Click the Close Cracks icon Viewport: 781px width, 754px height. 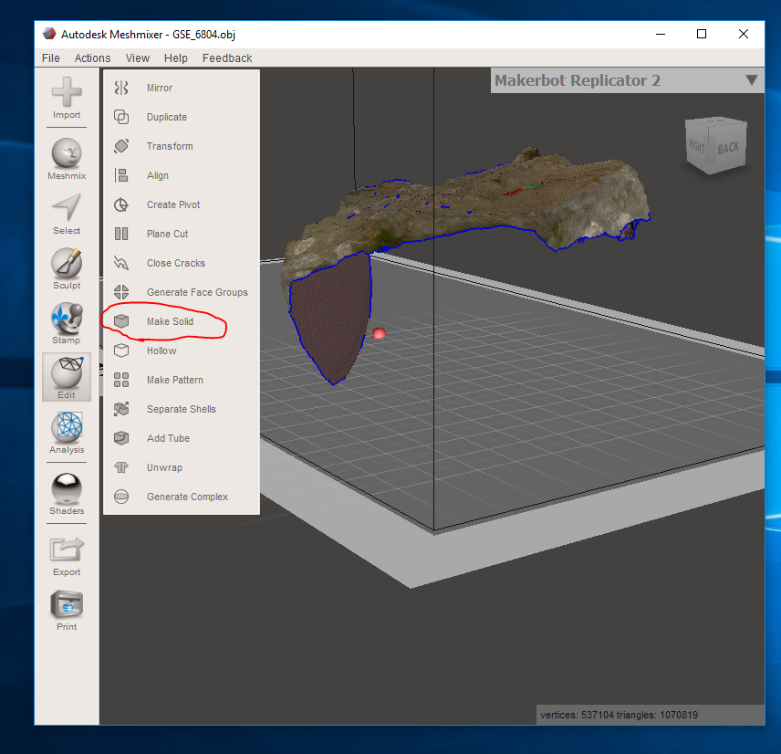point(121,263)
